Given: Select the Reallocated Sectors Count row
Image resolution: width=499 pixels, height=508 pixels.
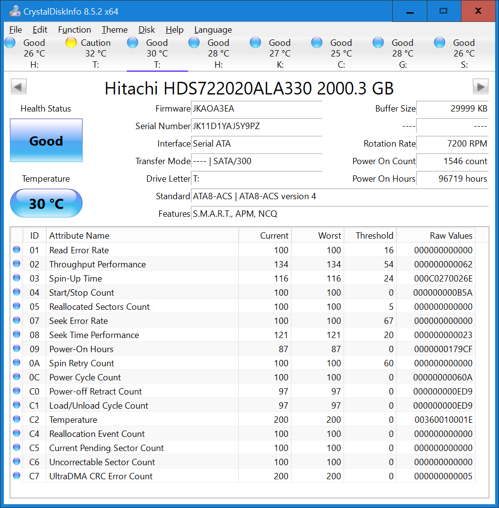Looking at the screenshot, I should 99,307.
